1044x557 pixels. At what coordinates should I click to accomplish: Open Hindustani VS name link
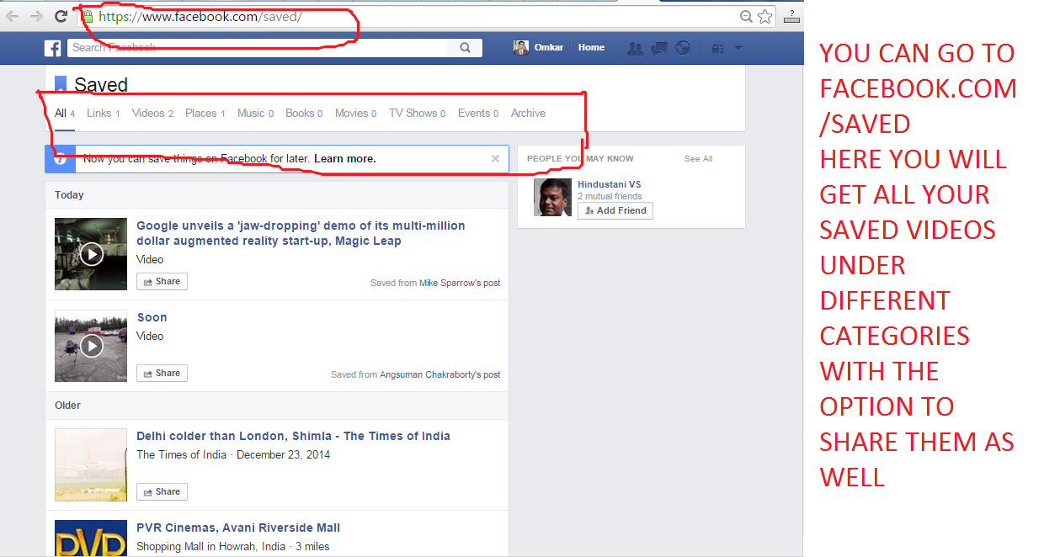[x=609, y=184]
